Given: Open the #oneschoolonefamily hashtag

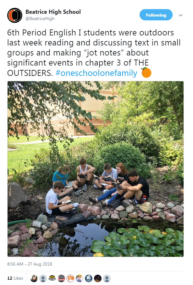Looking at the screenshot, I should pos(96,73).
